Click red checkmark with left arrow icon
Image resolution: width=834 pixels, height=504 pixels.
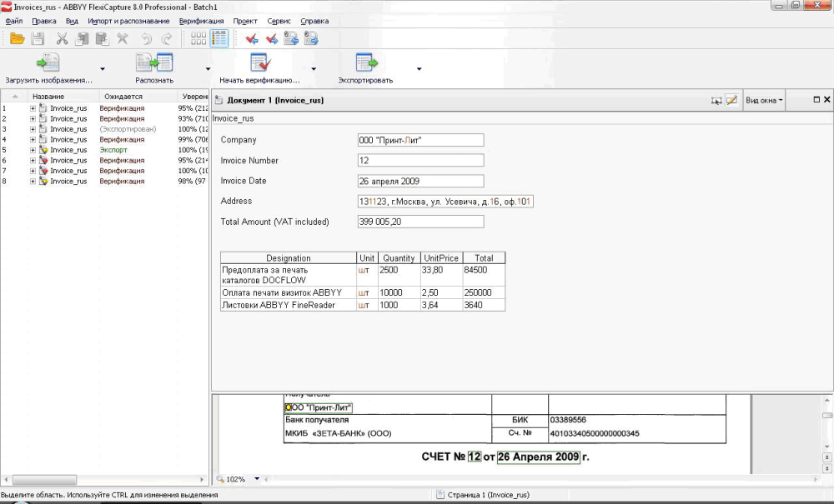pos(252,39)
